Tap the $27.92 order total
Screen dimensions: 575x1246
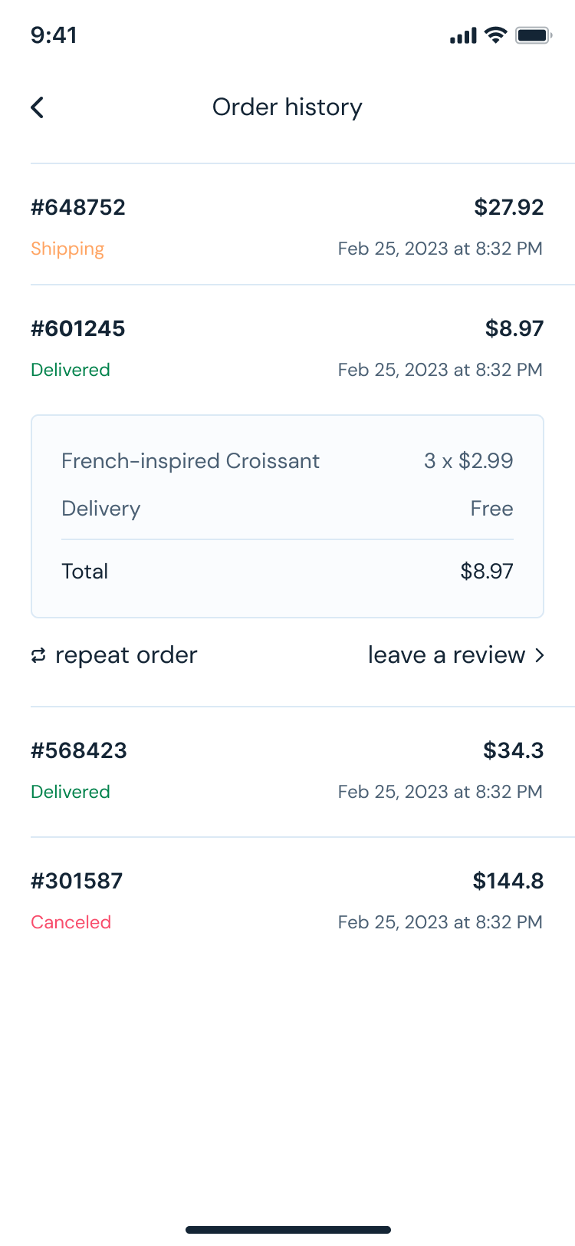pyautogui.click(x=508, y=207)
